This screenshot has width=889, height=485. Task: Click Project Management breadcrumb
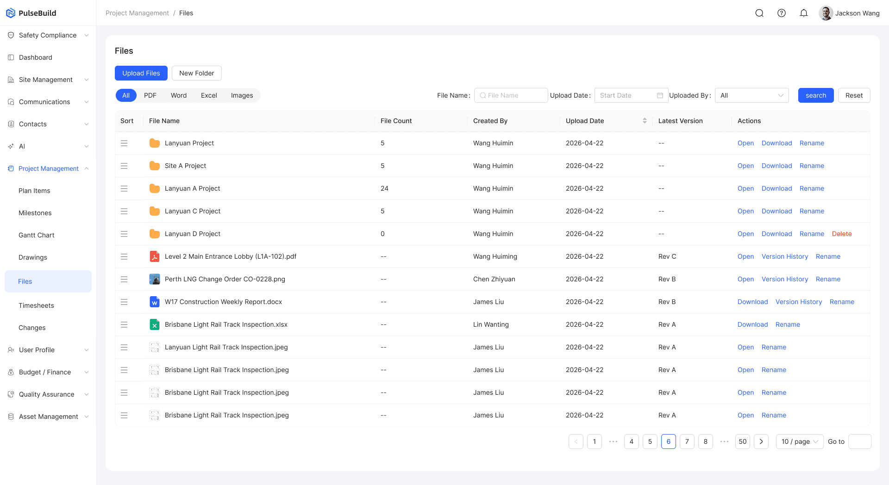[137, 13]
